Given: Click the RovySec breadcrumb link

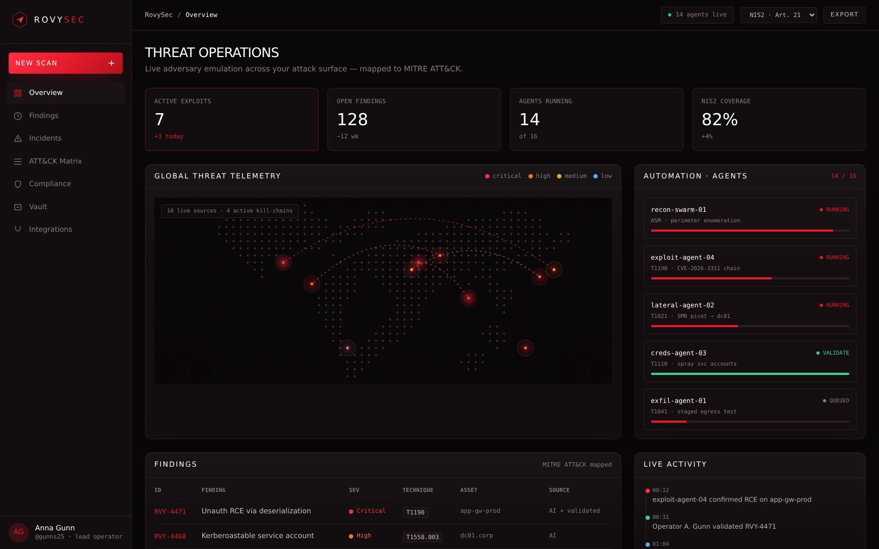Looking at the screenshot, I should click(159, 15).
